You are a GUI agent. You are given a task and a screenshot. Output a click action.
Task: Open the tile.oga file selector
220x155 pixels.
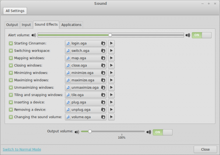coord(86,95)
